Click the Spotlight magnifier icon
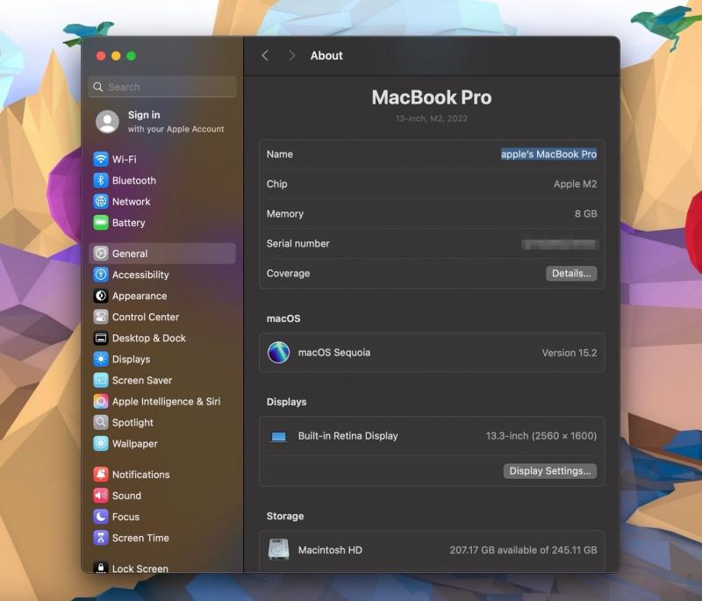The width and height of the screenshot is (702, 601). [101, 422]
